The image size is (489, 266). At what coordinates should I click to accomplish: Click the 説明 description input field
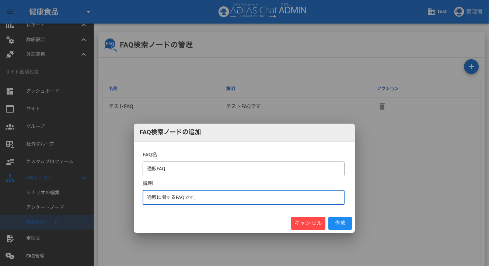[243, 198]
